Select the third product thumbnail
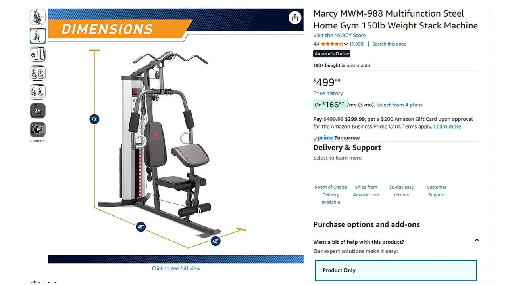Screen dimensions: 508x285 pos(38,54)
